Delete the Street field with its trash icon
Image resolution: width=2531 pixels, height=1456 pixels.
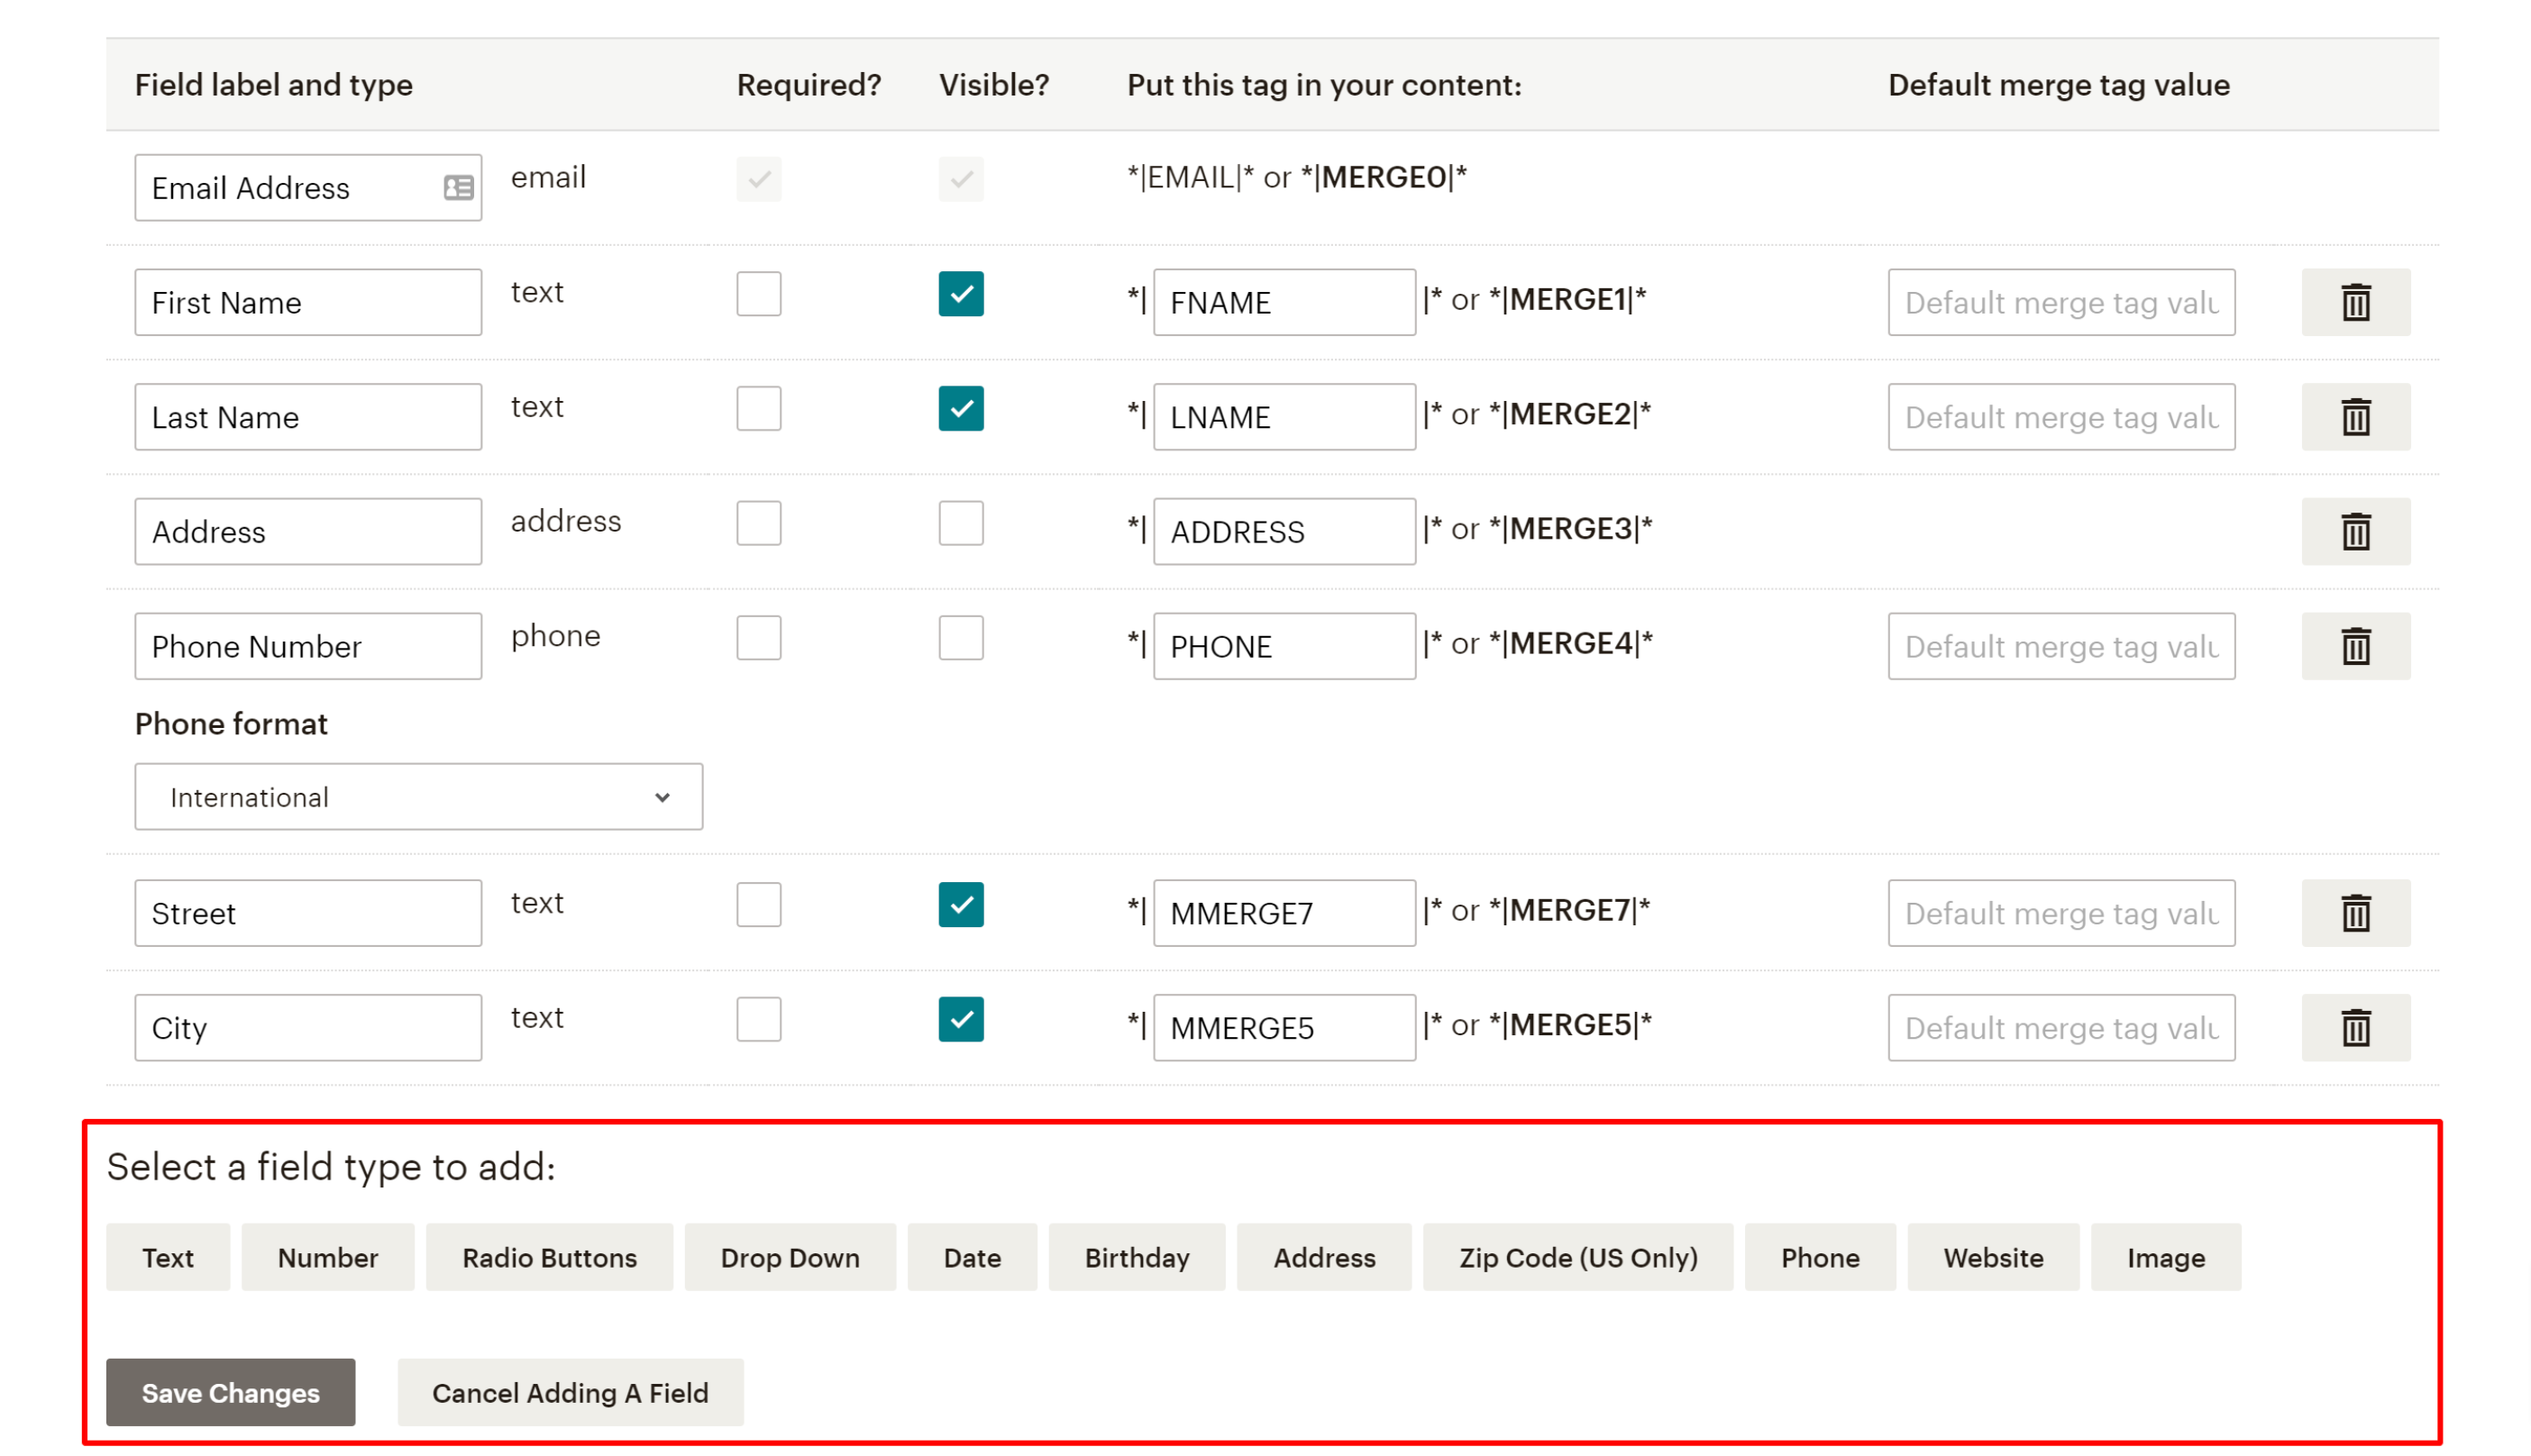click(2355, 913)
